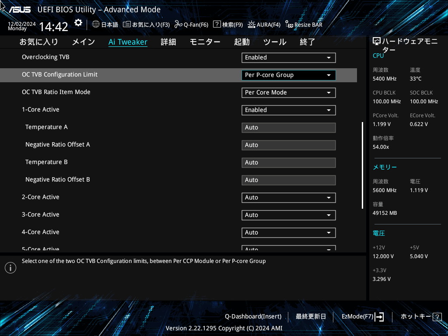Select the 4-Core Active label
The height and width of the screenshot is (336, 448).
click(x=41, y=232)
